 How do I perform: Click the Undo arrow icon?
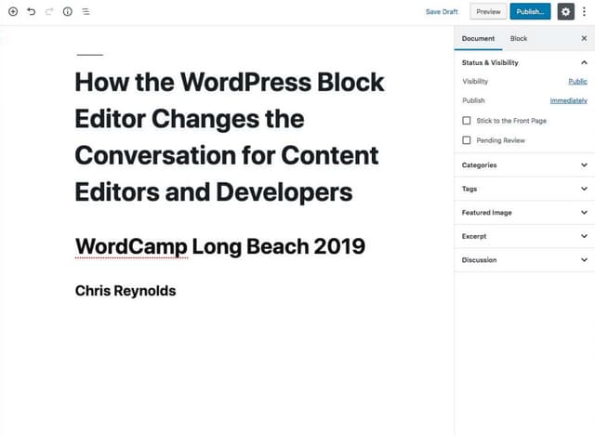coord(31,12)
